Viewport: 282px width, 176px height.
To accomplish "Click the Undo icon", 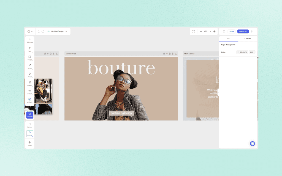I will point(39,31).
